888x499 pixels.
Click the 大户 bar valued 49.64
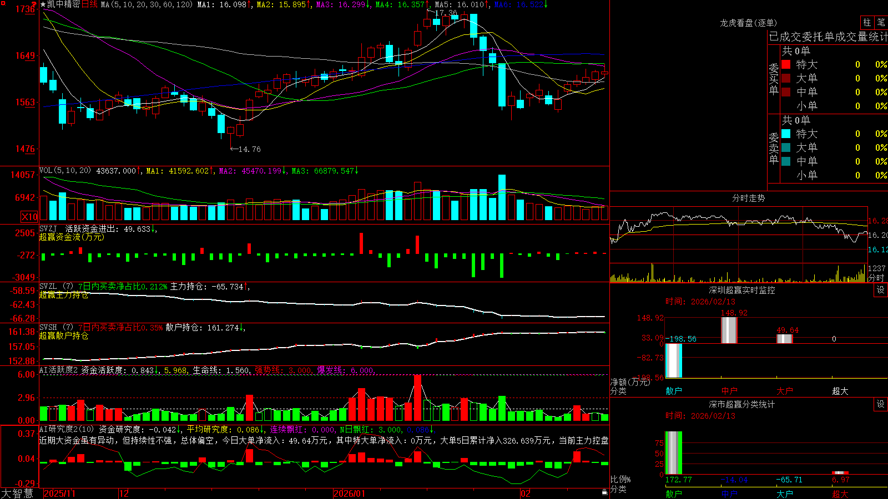tap(785, 339)
